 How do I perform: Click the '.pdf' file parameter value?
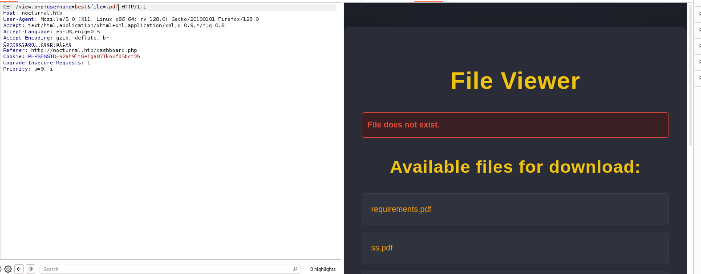tap(112, 7)
